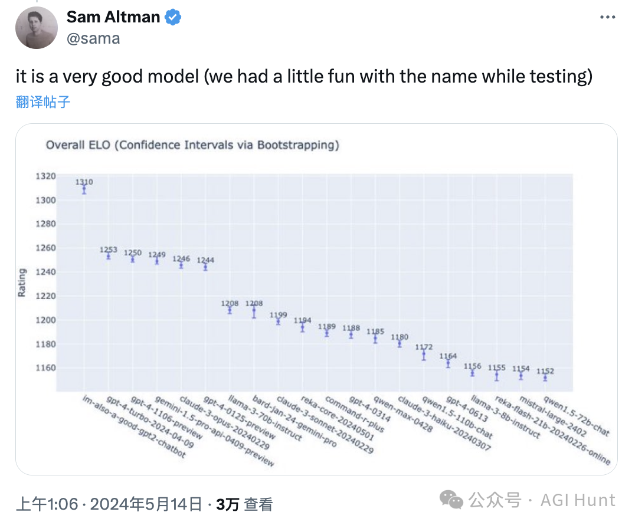Screen dimensions: 635x525
Task: Click the @sama handle
Action: [93, 39]
